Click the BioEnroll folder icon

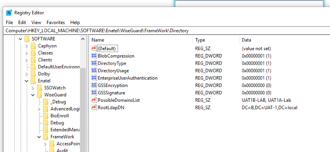point(46,116)
